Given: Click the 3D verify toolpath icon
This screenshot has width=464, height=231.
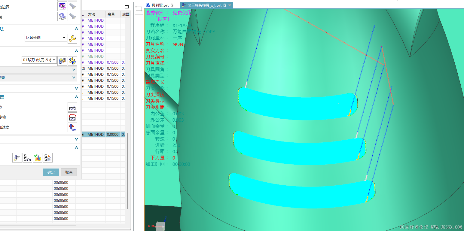Looking at the screenshot, I should point(38,157).
